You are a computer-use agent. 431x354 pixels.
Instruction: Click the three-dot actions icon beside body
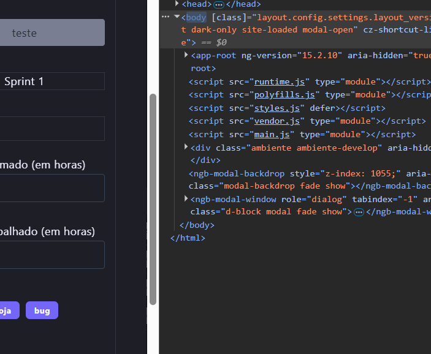[x=166, y=17]
